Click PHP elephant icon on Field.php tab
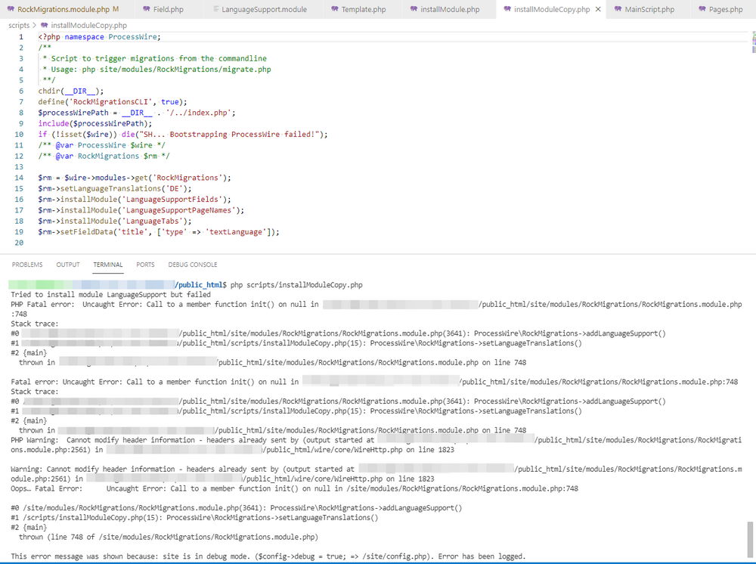This screenshot has width=756, height=564. (147, 10)
